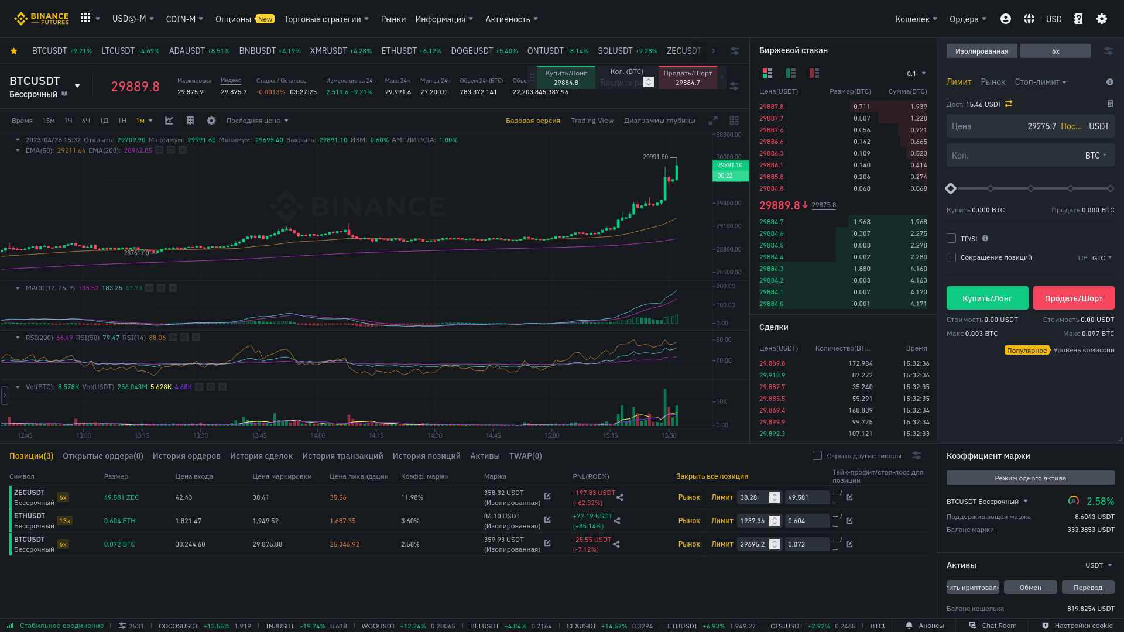Open the price display bookmark icon in chart toolbar
Image resolution: width=1124 pixels, height=632 pixels.
point(190,121)
